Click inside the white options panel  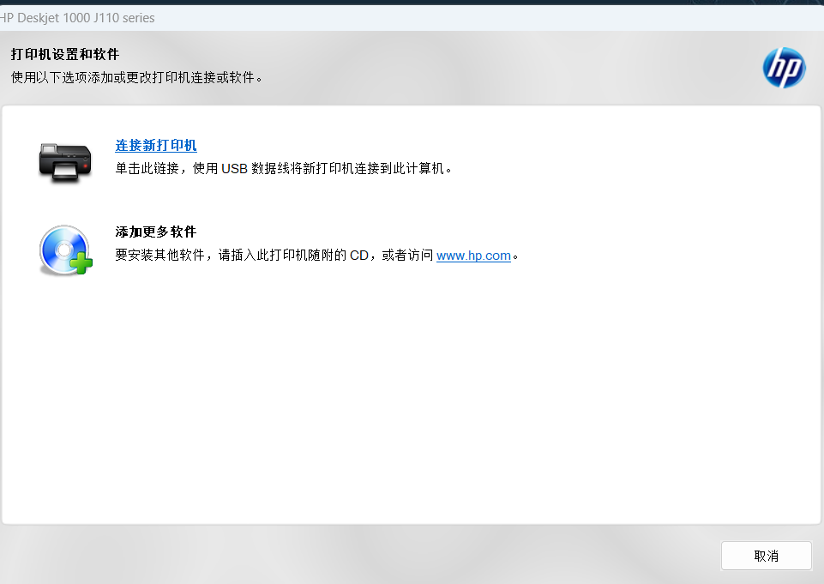(412, 386)
